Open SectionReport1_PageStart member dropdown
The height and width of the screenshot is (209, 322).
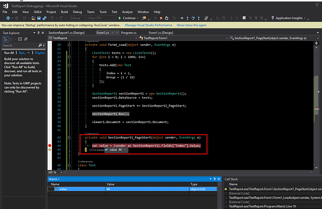pyautogui.click(x=317, y=38)
